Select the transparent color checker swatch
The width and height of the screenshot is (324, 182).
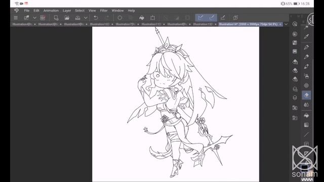pyautogui.click(x=307, y=179)
